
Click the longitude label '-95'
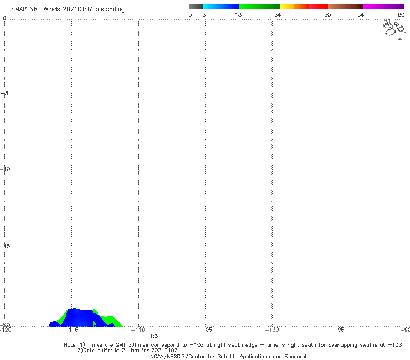pyautogui.click(x=339, y=330)
